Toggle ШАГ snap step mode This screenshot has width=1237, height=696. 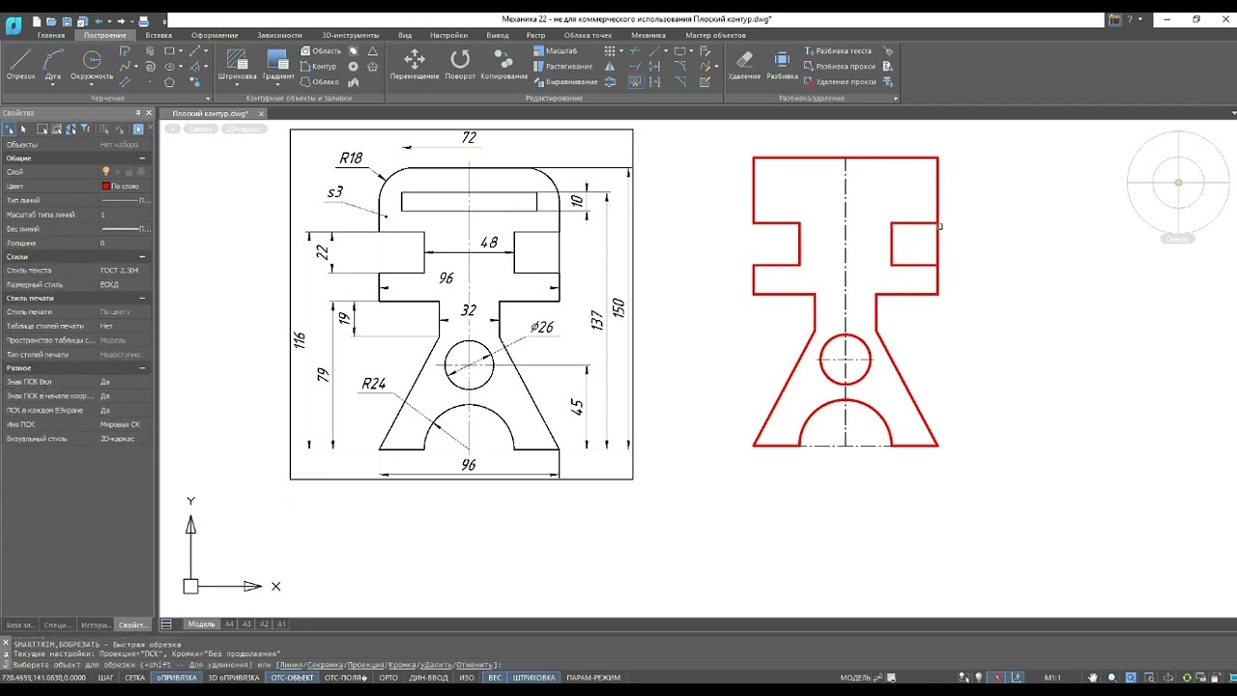coord(106,678)
